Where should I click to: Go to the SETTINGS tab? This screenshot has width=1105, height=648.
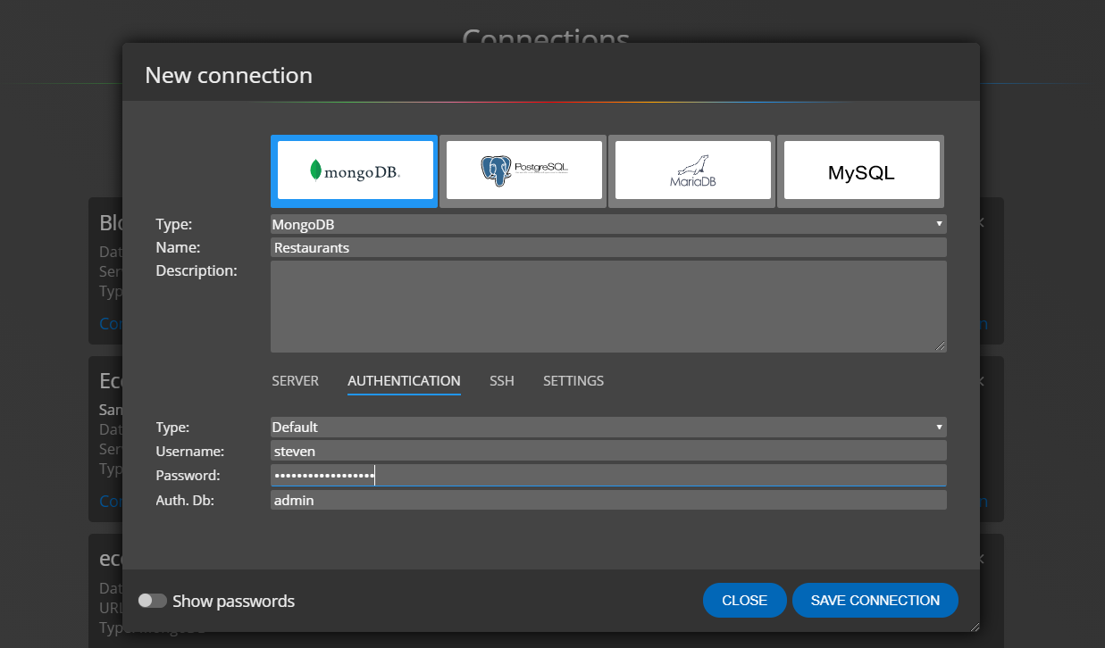573,380
